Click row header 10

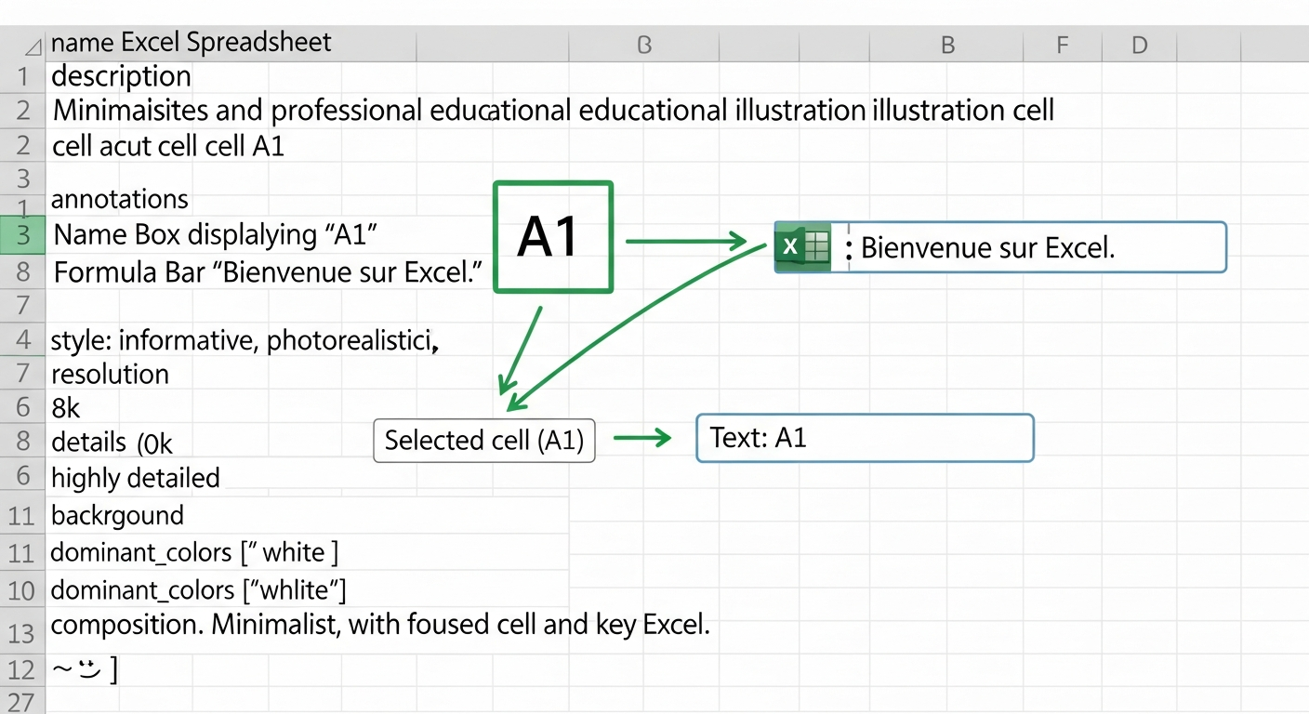22,590
